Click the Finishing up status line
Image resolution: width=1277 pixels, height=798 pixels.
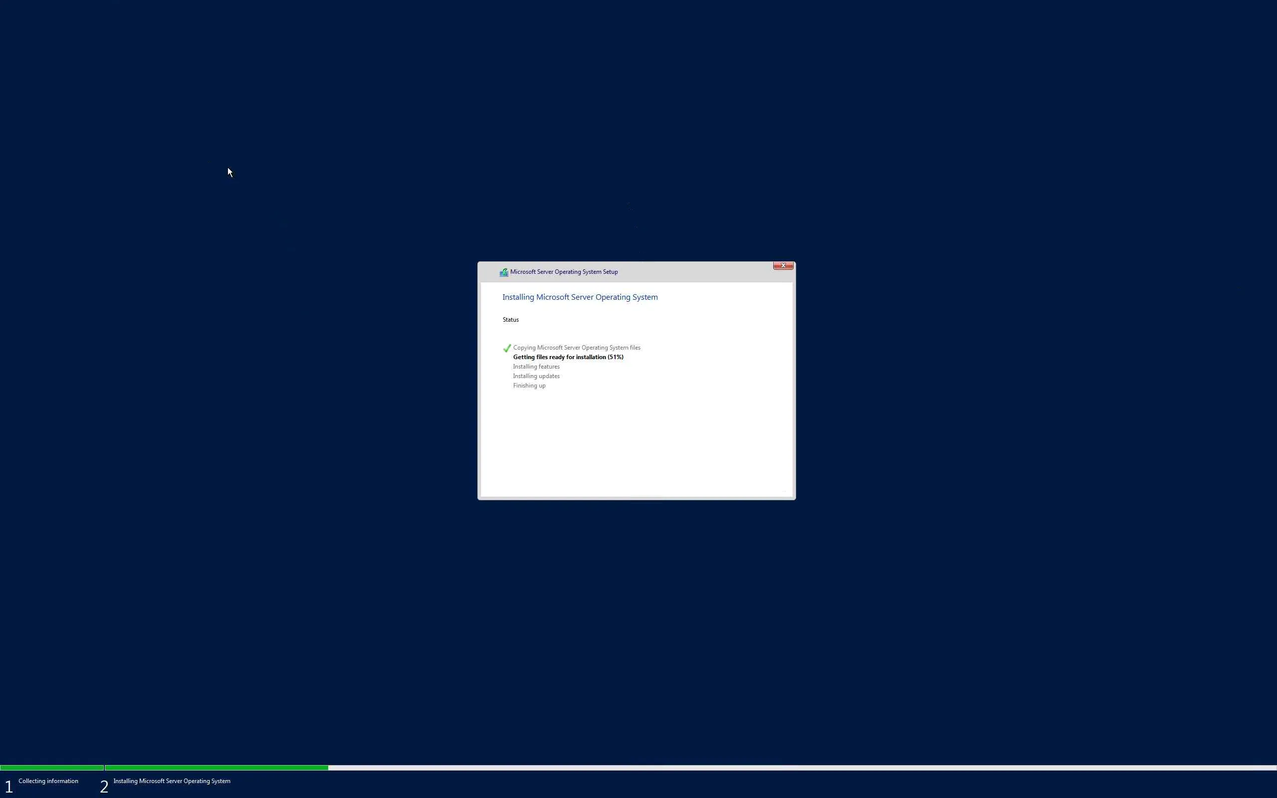(529, 386)
